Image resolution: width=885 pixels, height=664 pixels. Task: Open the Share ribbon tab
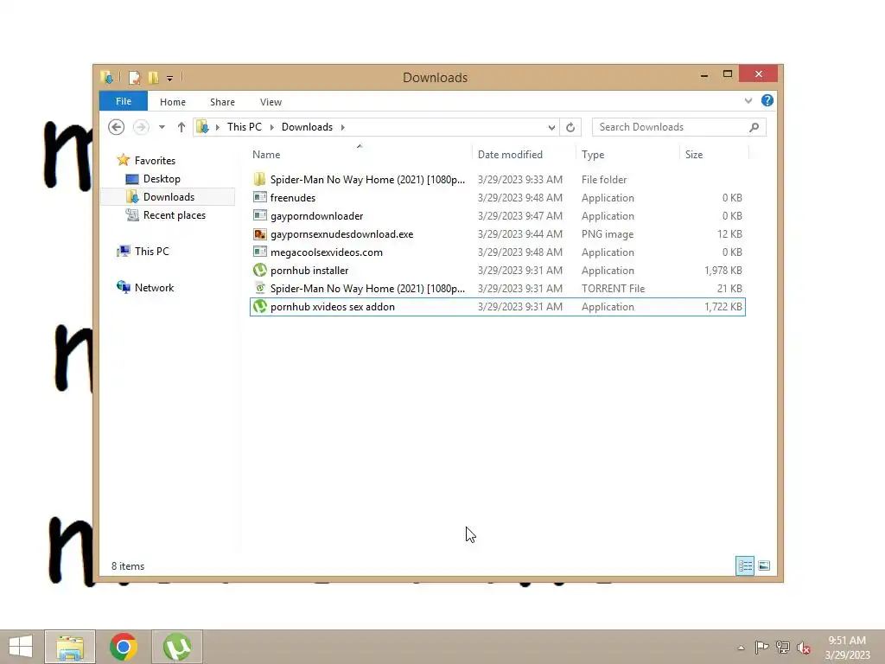click(x=222, y=102)
